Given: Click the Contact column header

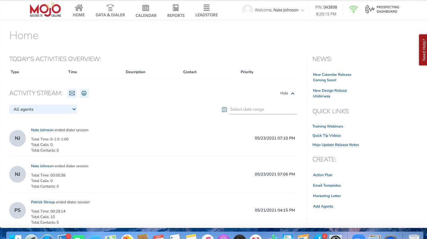Looking at the screenshot, I should click(x=190, y=72).
